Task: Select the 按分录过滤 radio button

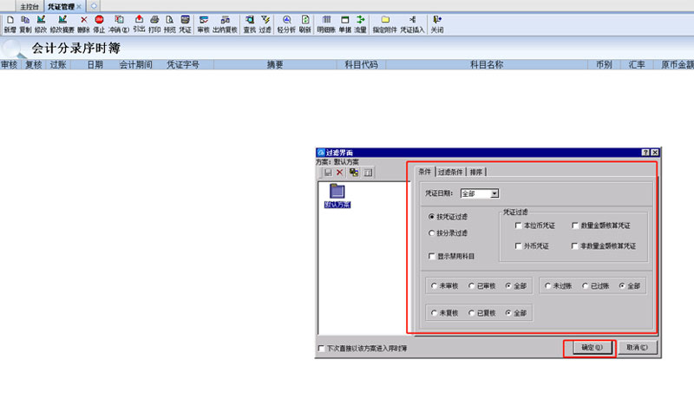Action: pos(432,233)
